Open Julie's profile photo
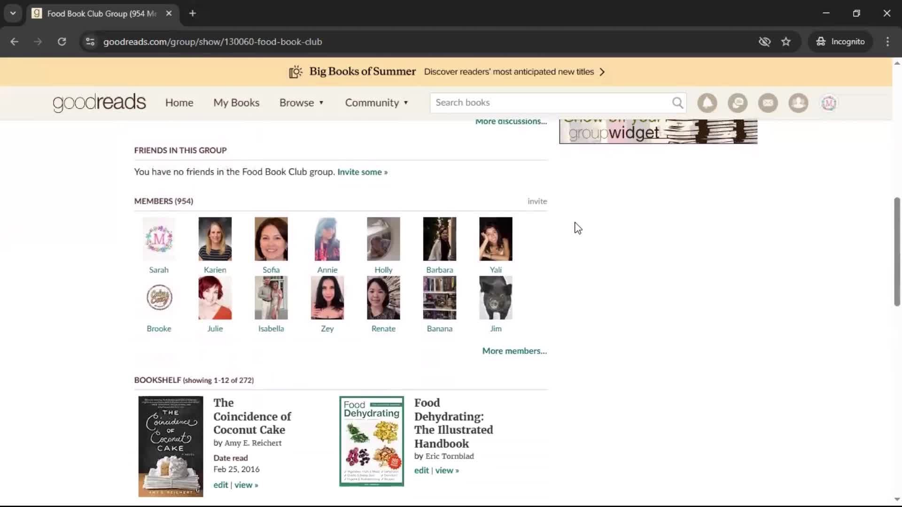Screen dimensions: 902x507 pos(215,298)
